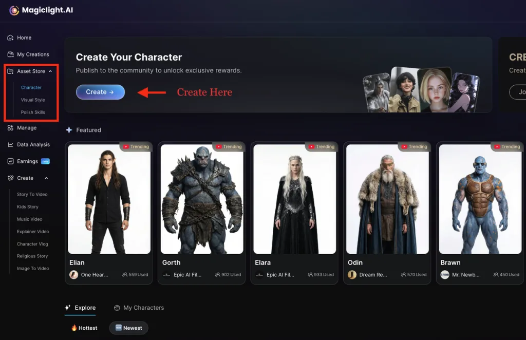The height and width of the screenshot is (340, 526).
Task: Collapse the Asset Store section chevron
Action: click(x=50, y=71)
